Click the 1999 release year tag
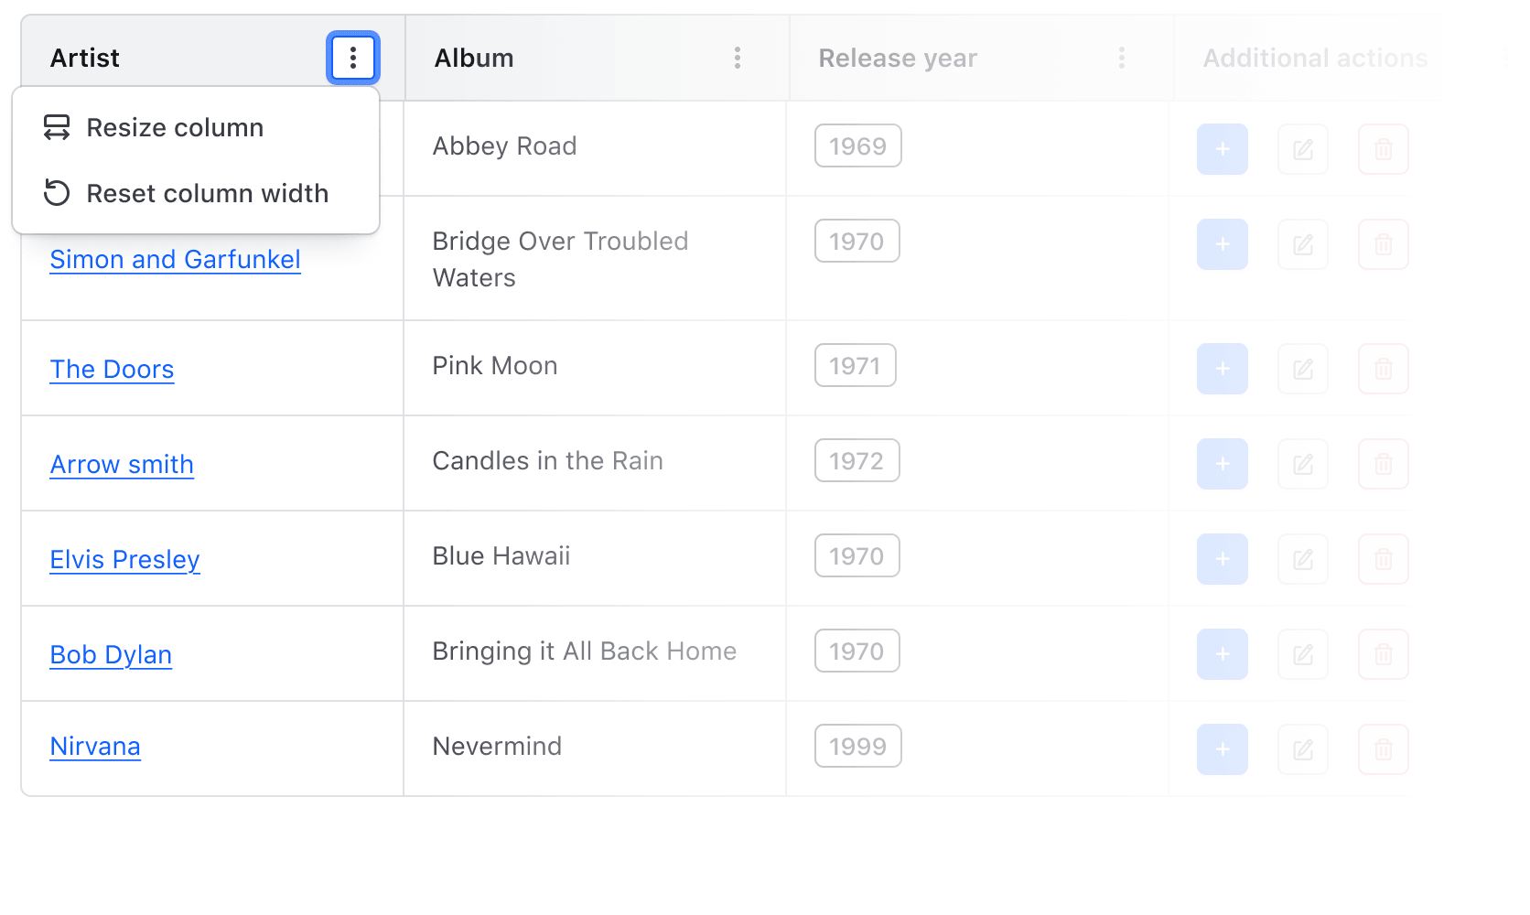The image size is (1530, 915). coord(857,747)
